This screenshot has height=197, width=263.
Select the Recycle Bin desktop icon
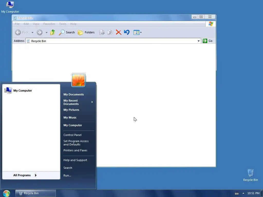250,175
